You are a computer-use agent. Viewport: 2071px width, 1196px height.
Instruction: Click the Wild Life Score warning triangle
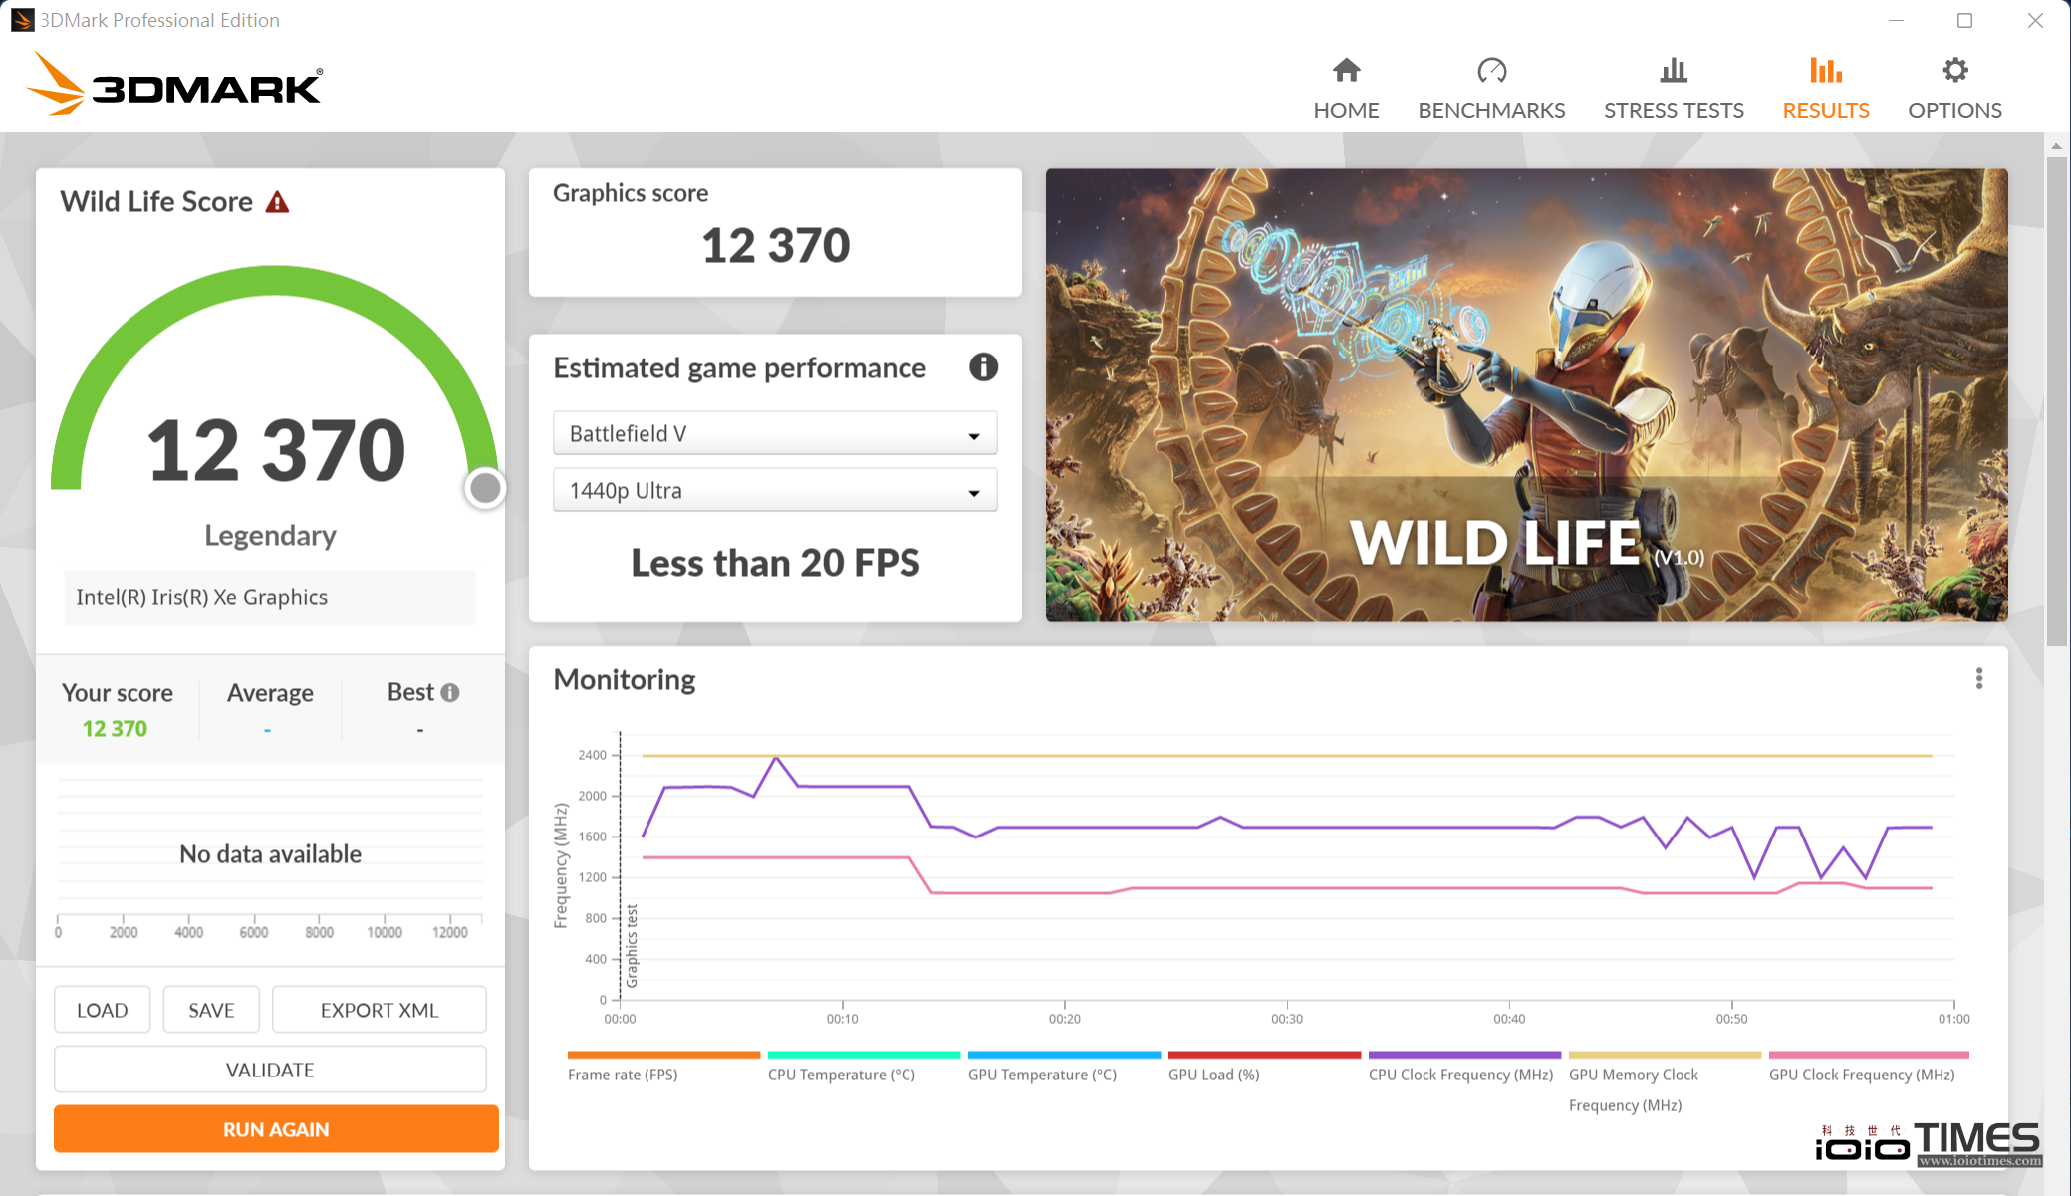coord(277,202)
